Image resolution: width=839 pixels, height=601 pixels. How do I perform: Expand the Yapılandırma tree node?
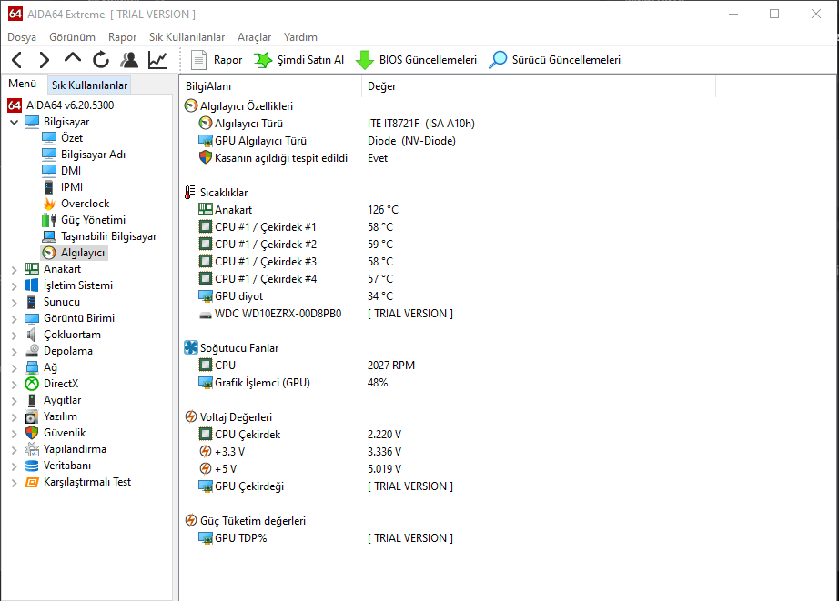[x=15, y=450]
